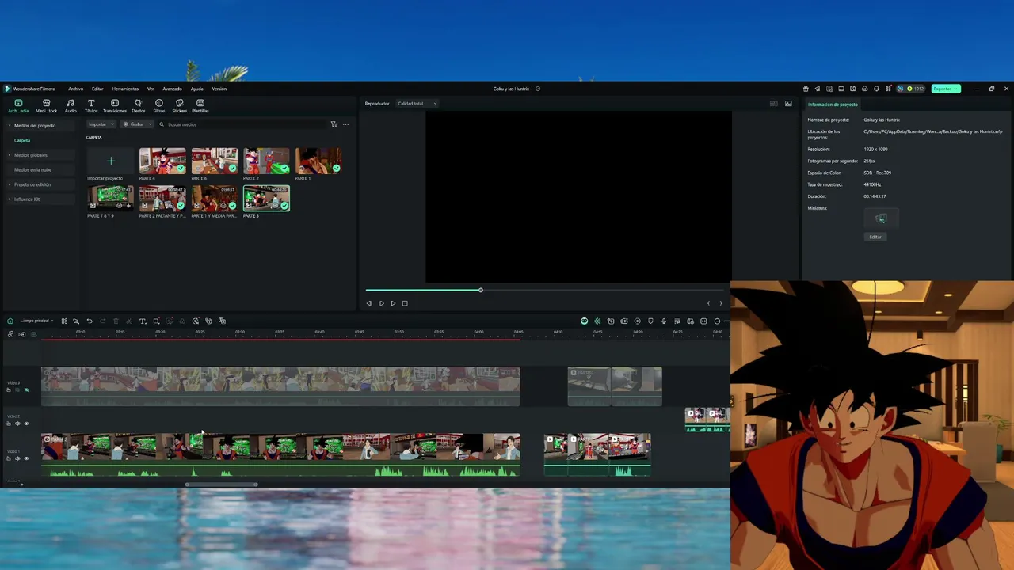Click the Exportar button

[x=946, y=89]
